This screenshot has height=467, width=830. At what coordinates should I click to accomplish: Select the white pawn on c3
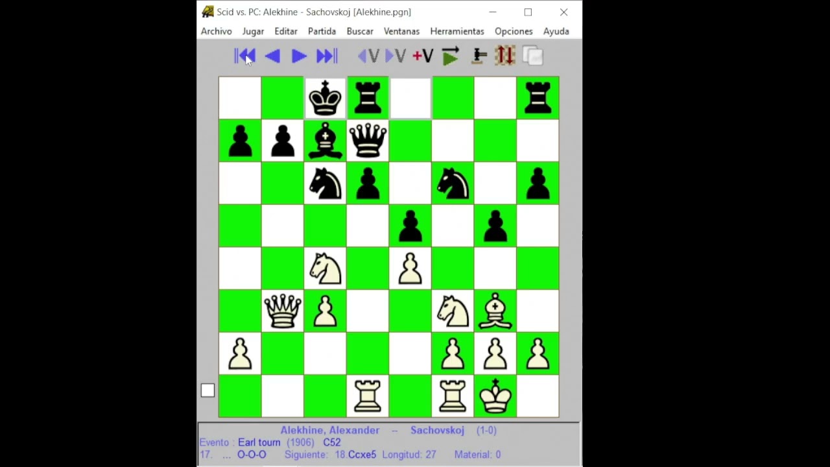(x=325, y=311)
